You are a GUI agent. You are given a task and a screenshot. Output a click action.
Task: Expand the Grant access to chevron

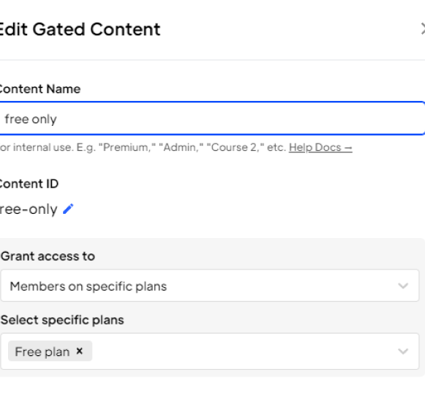403,286
